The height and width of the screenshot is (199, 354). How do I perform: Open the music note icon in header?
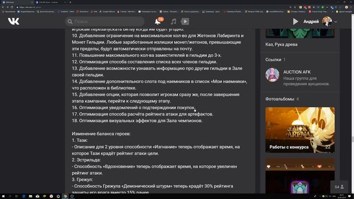click(173, 22)
